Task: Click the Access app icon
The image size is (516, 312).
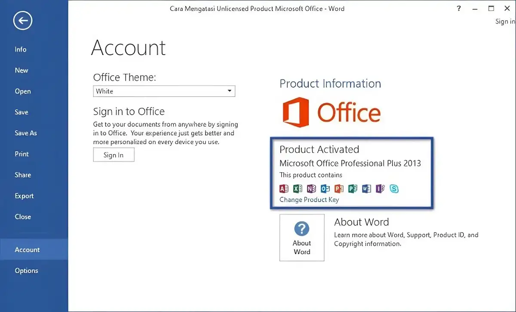Action: 284,189
